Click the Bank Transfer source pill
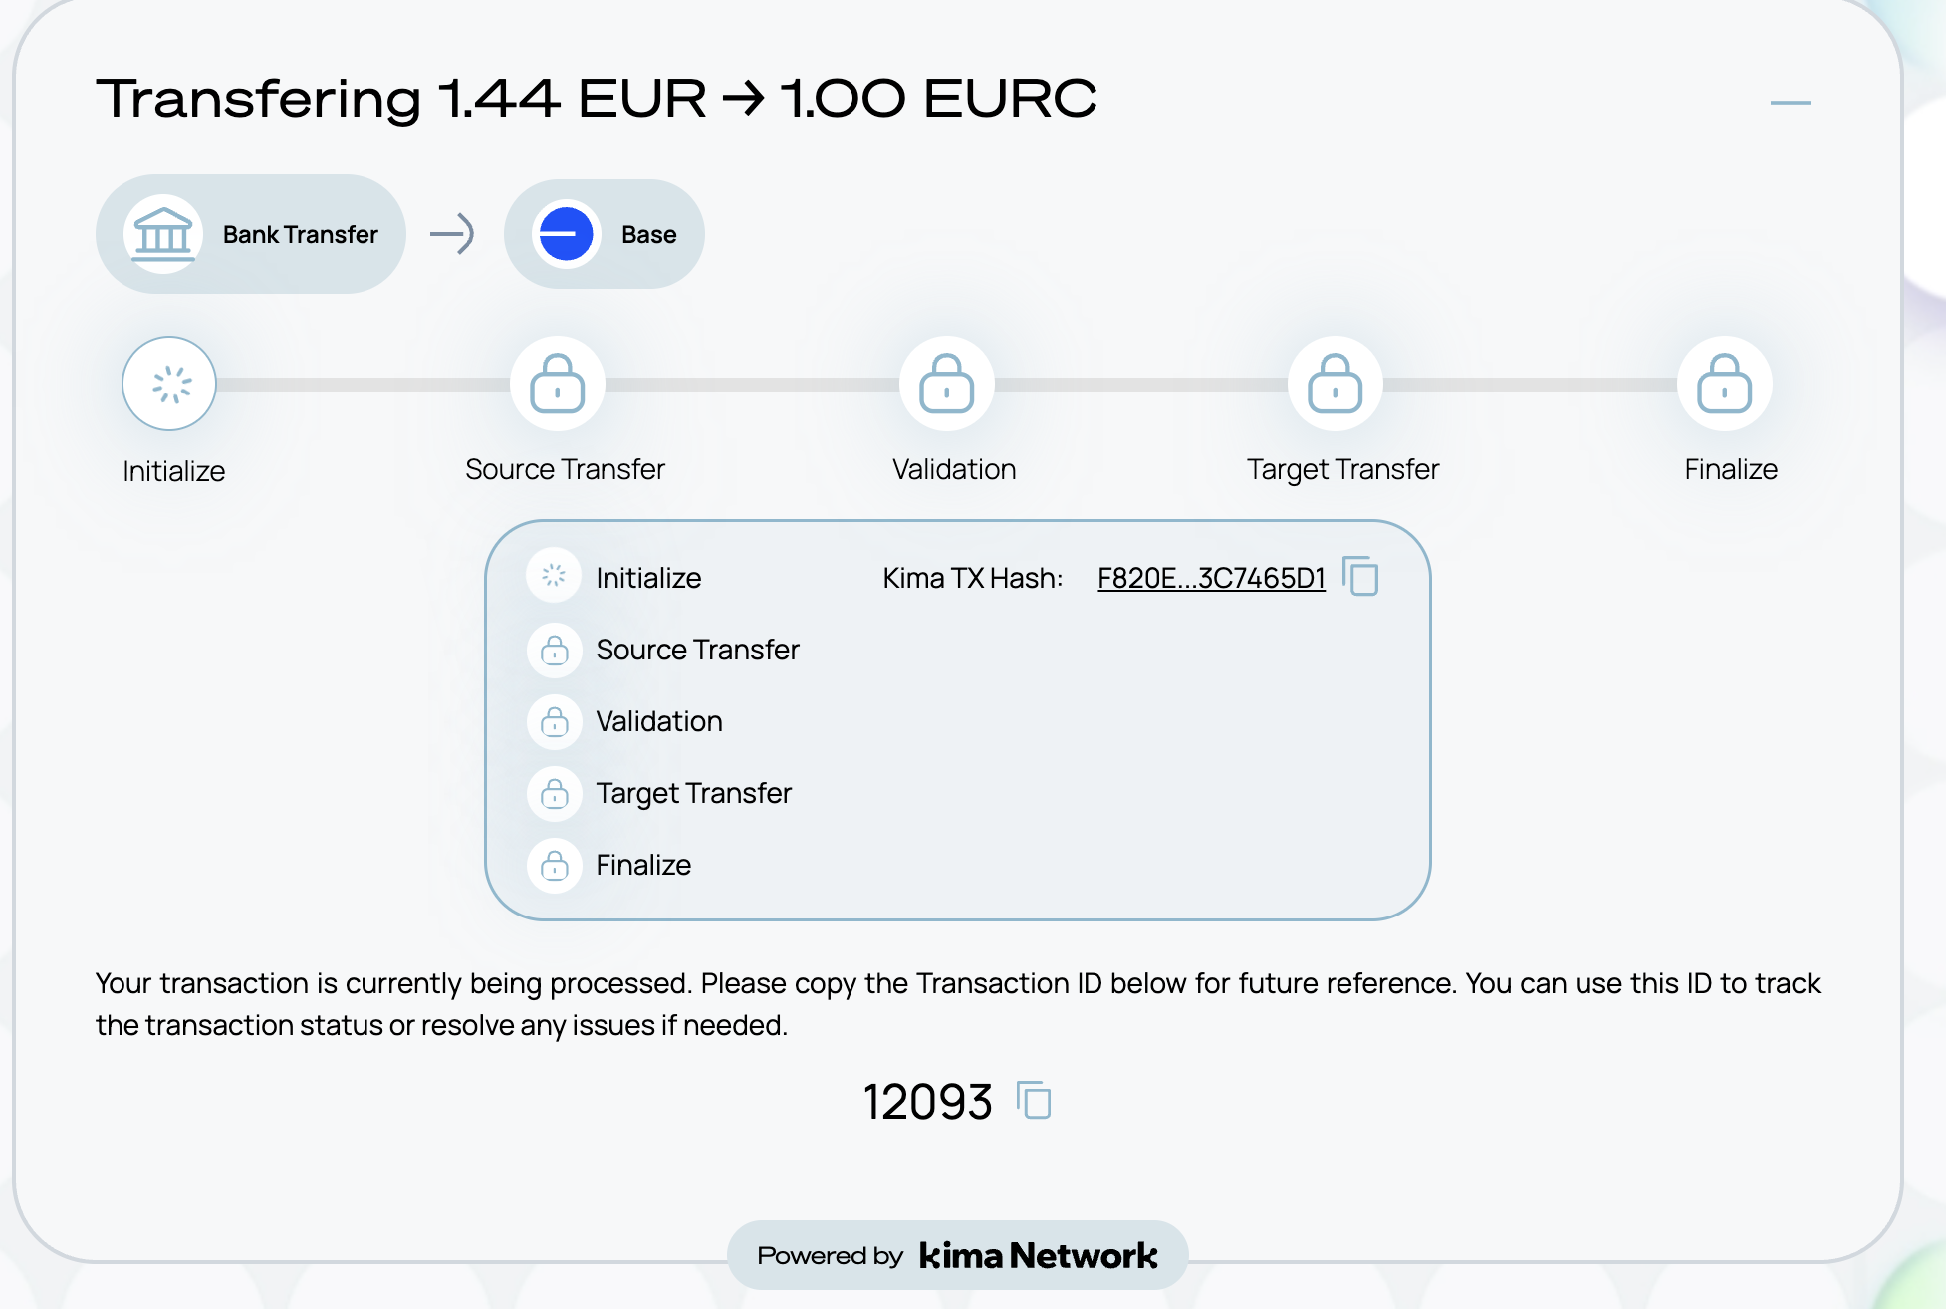Viewport: 1946px width, 1309px height. 299,235
